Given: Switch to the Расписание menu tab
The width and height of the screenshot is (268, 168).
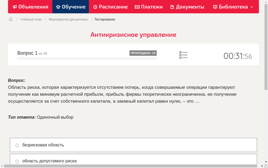Looking at the screenshot, I should (111, 7).
